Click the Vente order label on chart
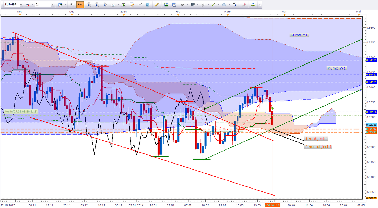This screenshot has width=378, height=208. (21, 111)
